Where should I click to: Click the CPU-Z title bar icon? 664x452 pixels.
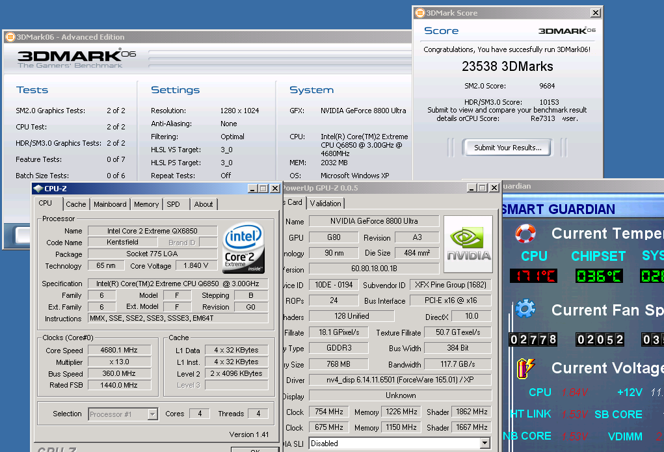(38, 189)
